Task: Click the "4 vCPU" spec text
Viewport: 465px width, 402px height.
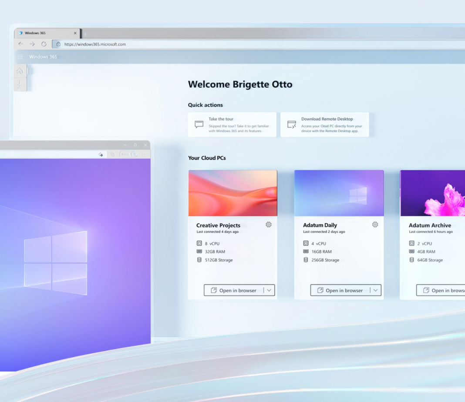Action: 319,244
